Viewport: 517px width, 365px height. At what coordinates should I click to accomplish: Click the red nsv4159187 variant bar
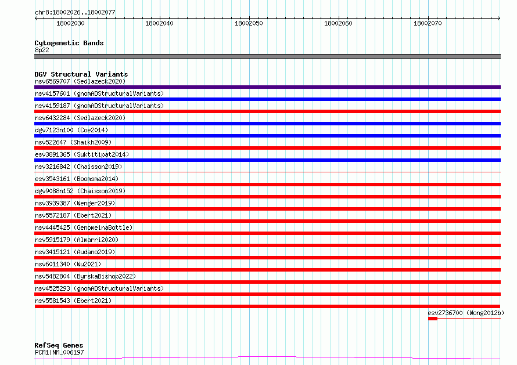pyautogui.click(x=267, y=111)
